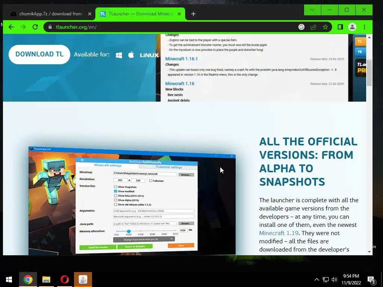Close the TLauncher tab
Screen dimensions: 383x287
click(179, 14)
